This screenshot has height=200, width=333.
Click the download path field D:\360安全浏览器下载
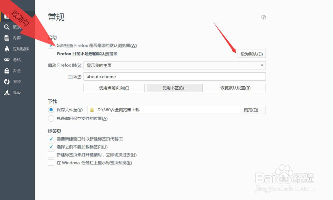pos(164,110)
